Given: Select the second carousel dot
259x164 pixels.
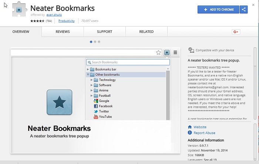Looking at the screenshot, I should (x=95, y=42).
